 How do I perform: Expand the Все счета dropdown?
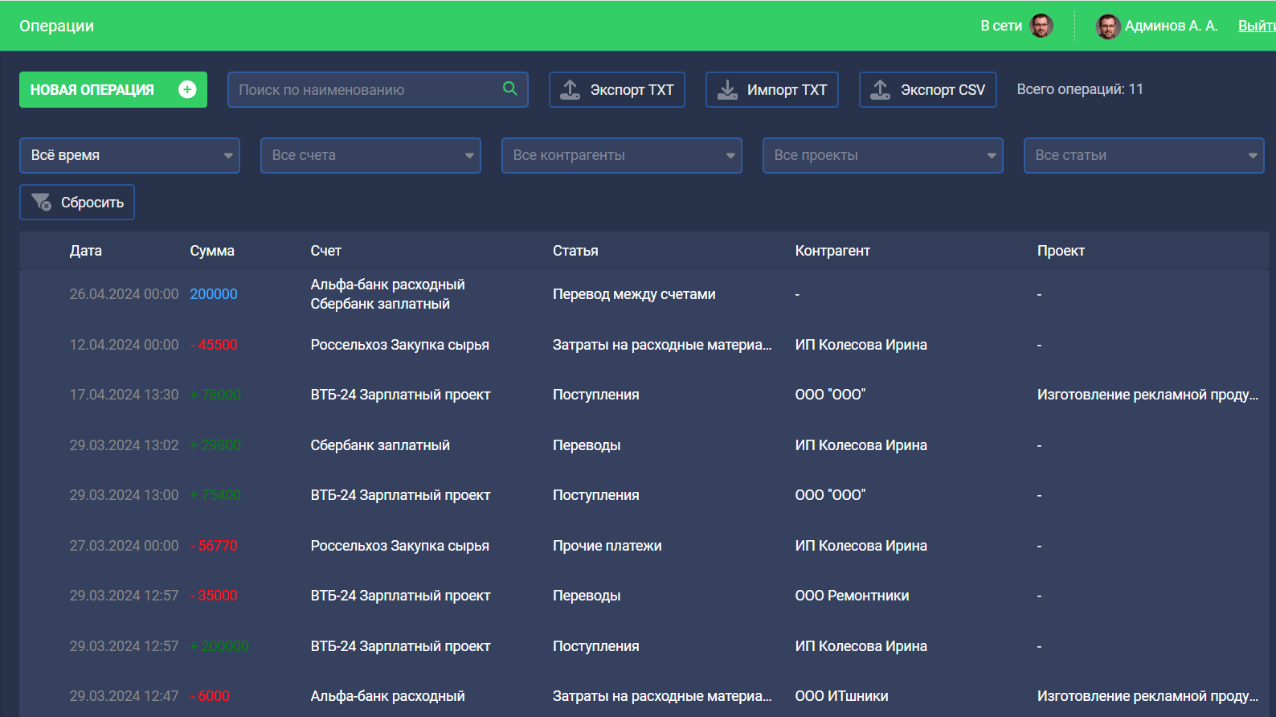[370, 155]
